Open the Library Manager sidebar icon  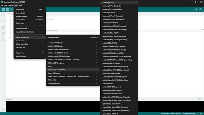(3, 27)
